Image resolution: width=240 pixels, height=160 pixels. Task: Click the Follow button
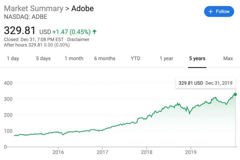(219, 12)
